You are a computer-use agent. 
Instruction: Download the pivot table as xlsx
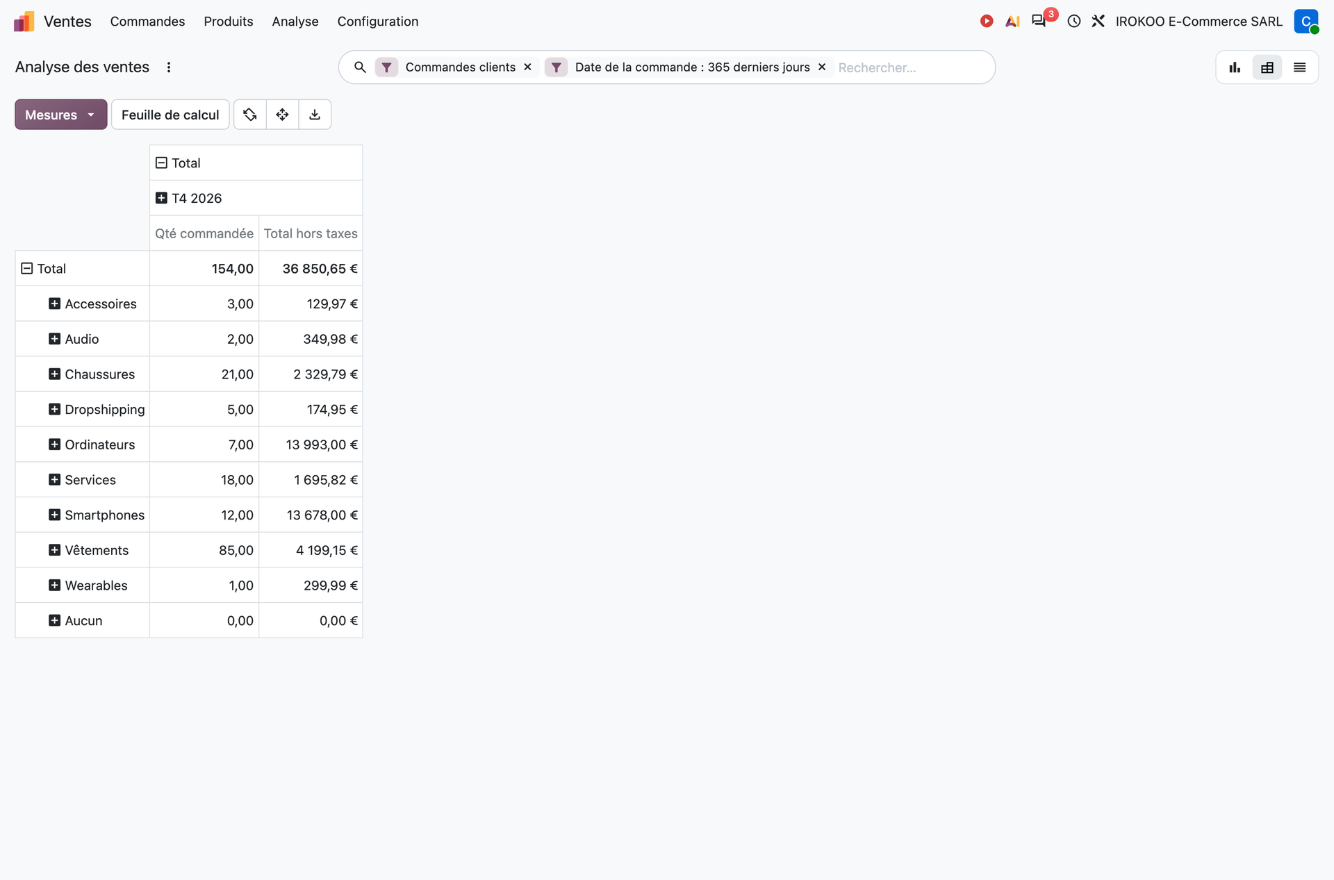point(315,115)
